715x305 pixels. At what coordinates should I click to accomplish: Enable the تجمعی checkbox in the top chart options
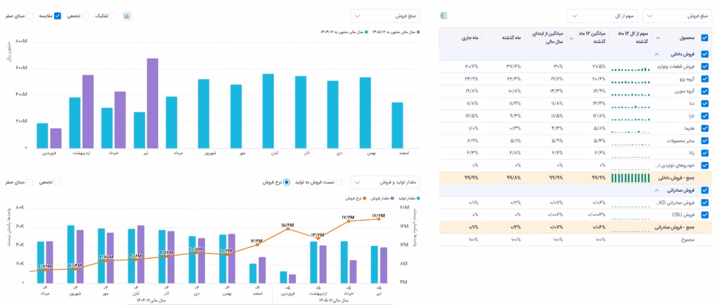[85, 16]
